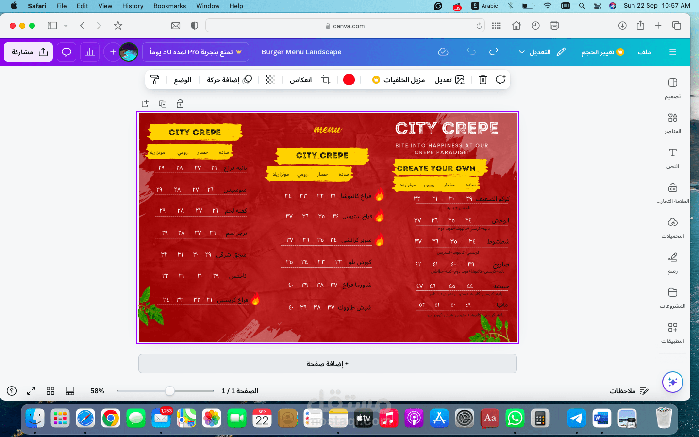Image resolution: width=699 pixels, height=437 pixels.
Task: Click the Flip (انعكاس) button
Action: (300, 80)
